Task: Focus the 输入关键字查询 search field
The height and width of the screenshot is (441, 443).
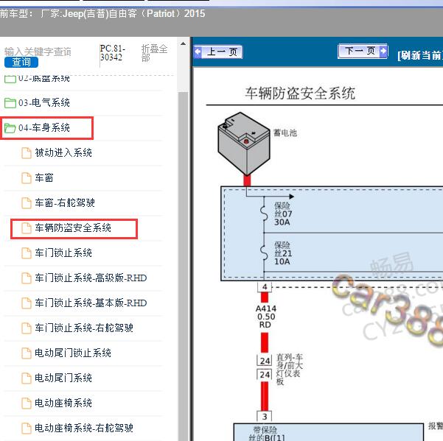Action: [38, 52]
